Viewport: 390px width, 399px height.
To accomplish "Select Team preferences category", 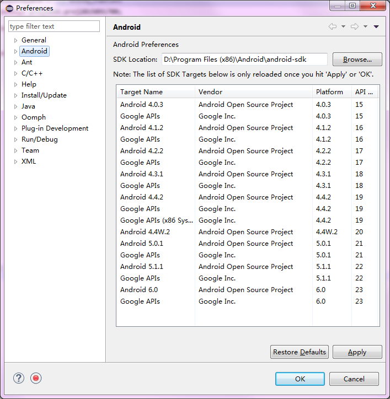I will (30, 150).
